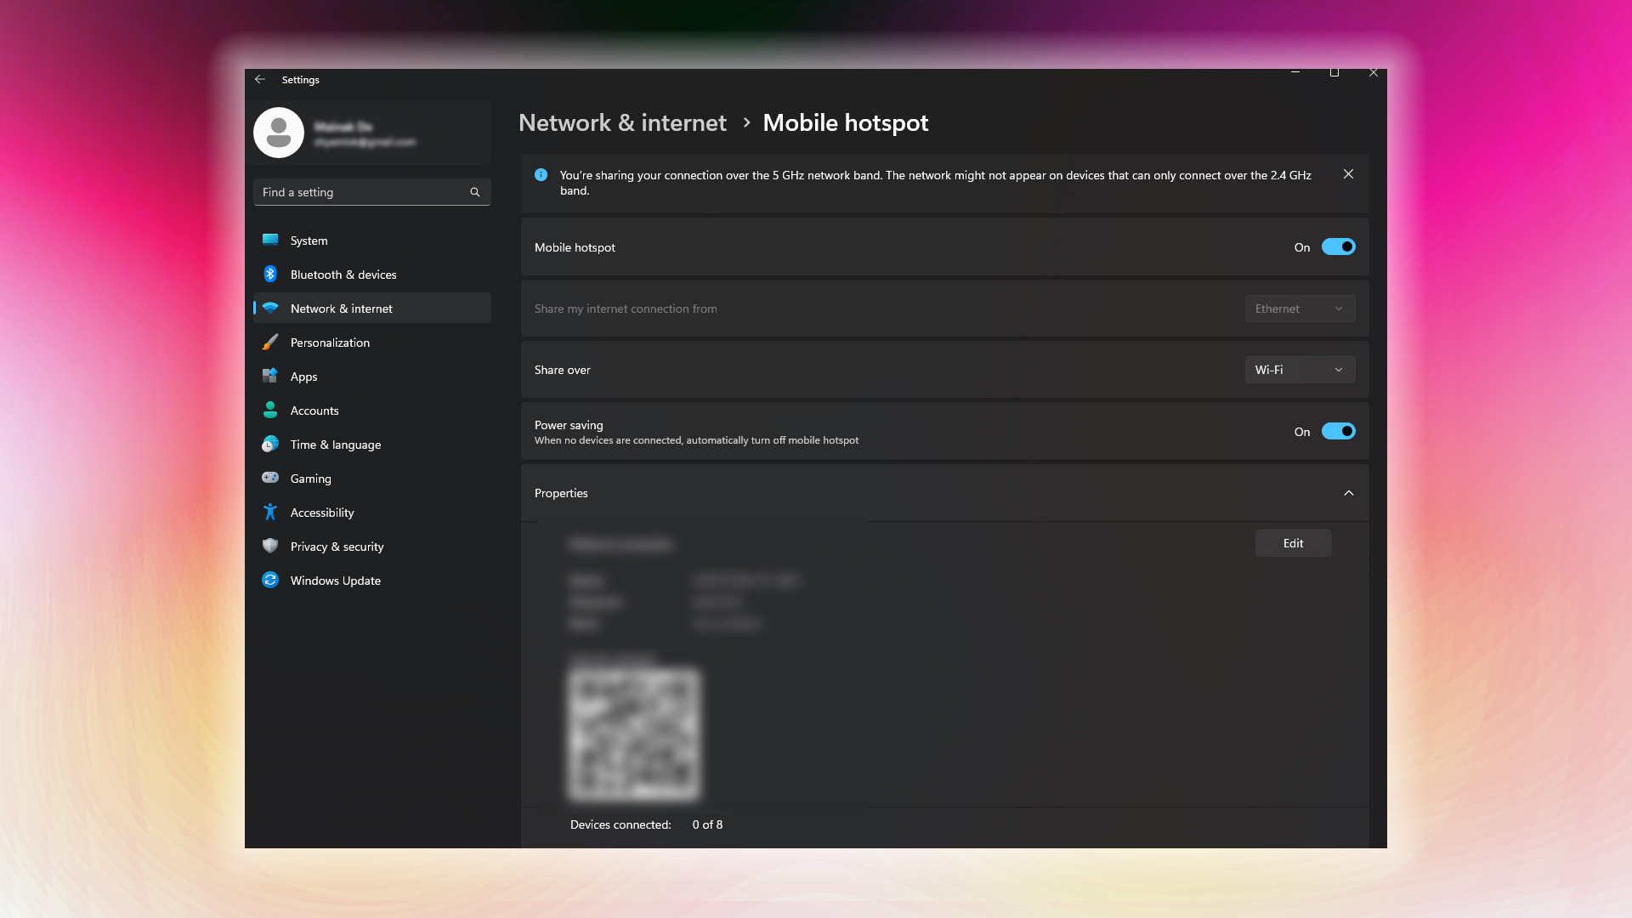Open Accessibility settings
Screen dimensions: 1632x918
(372, 513)
